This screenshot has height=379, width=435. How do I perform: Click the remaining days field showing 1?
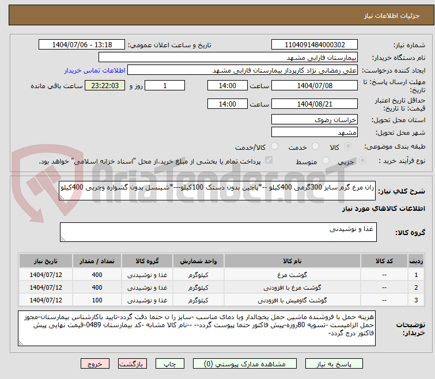[165, 85]
